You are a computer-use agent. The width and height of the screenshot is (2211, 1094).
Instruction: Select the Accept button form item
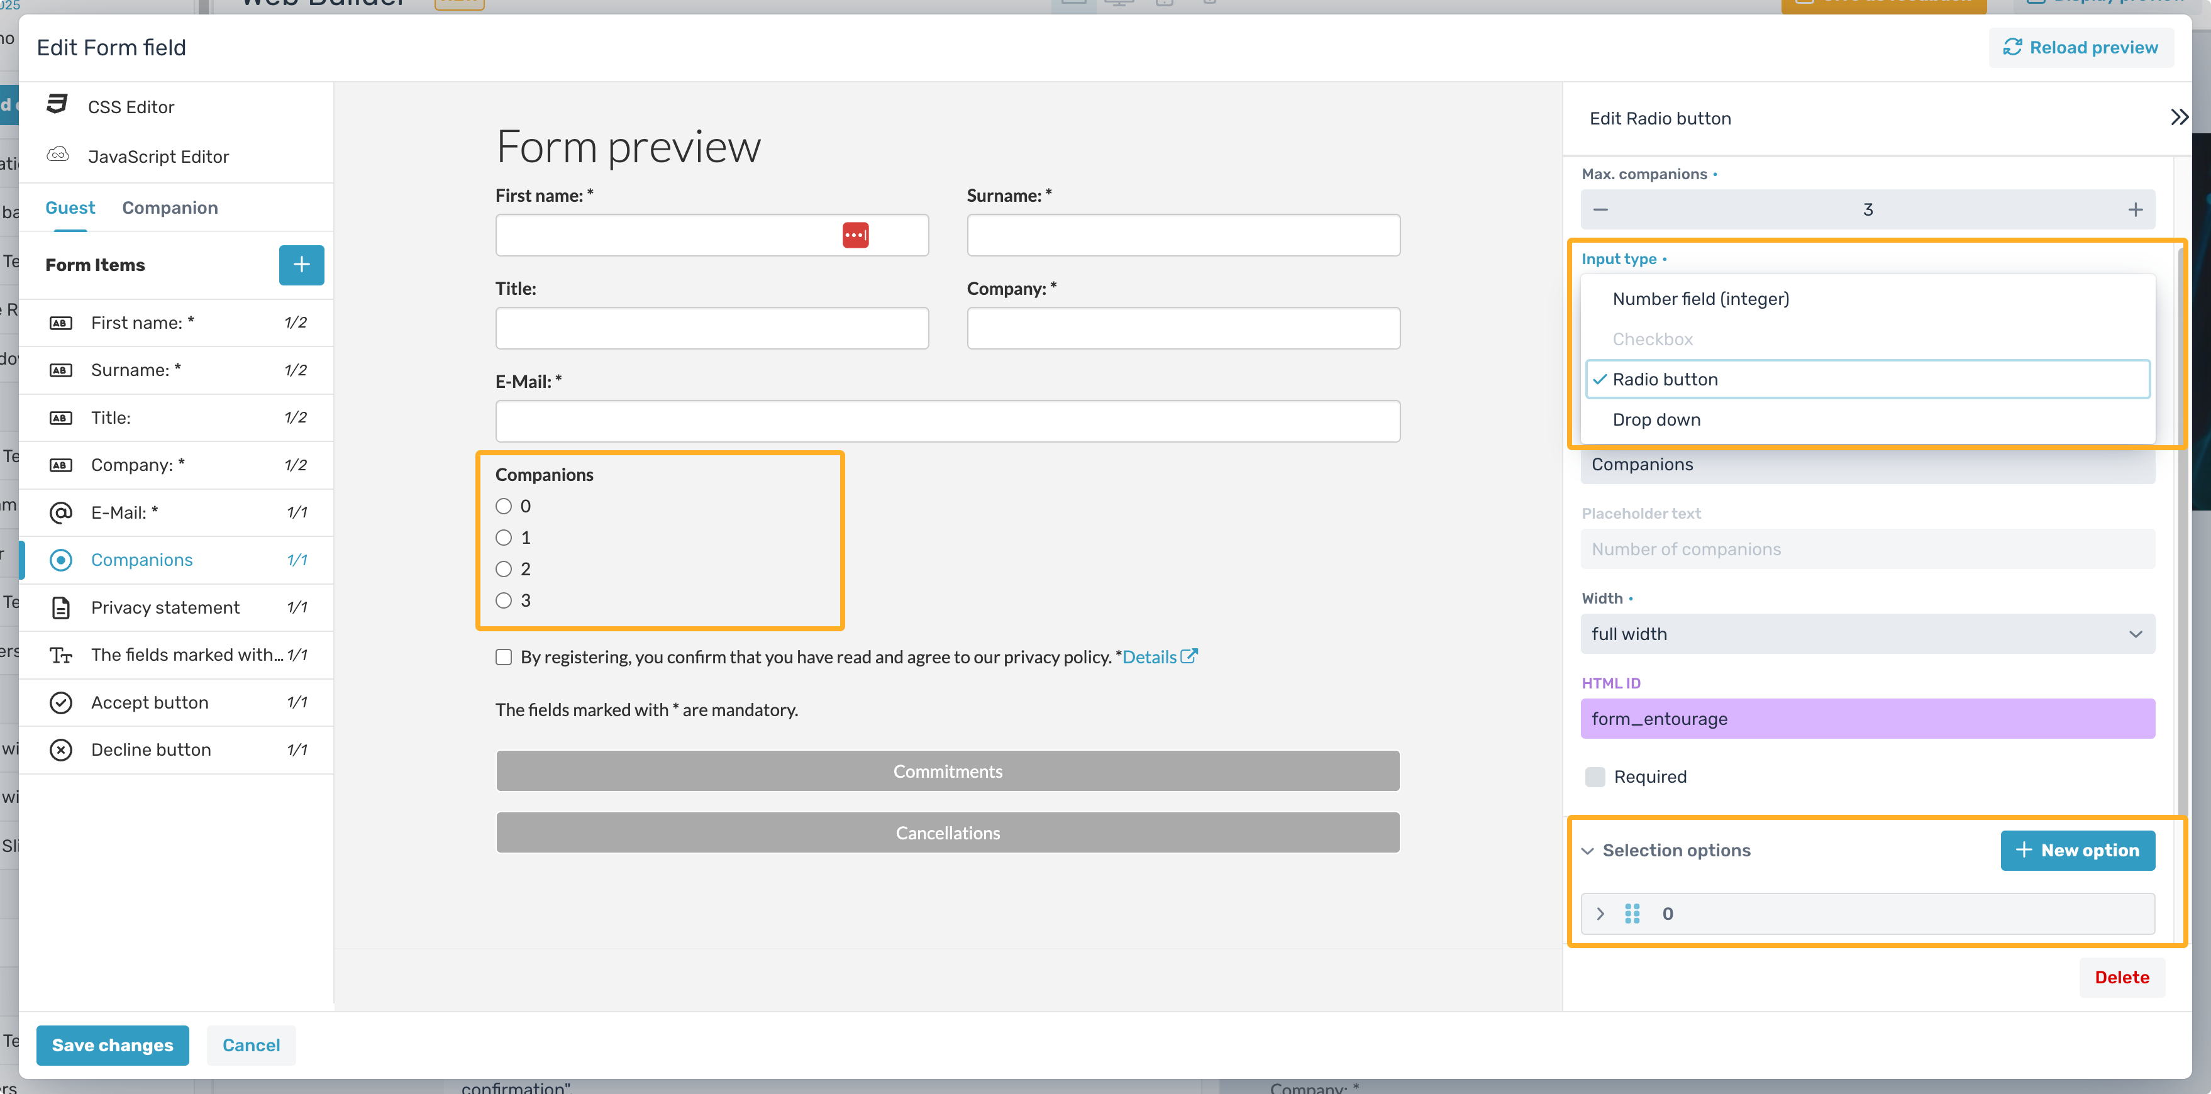(x=176, y=702)
